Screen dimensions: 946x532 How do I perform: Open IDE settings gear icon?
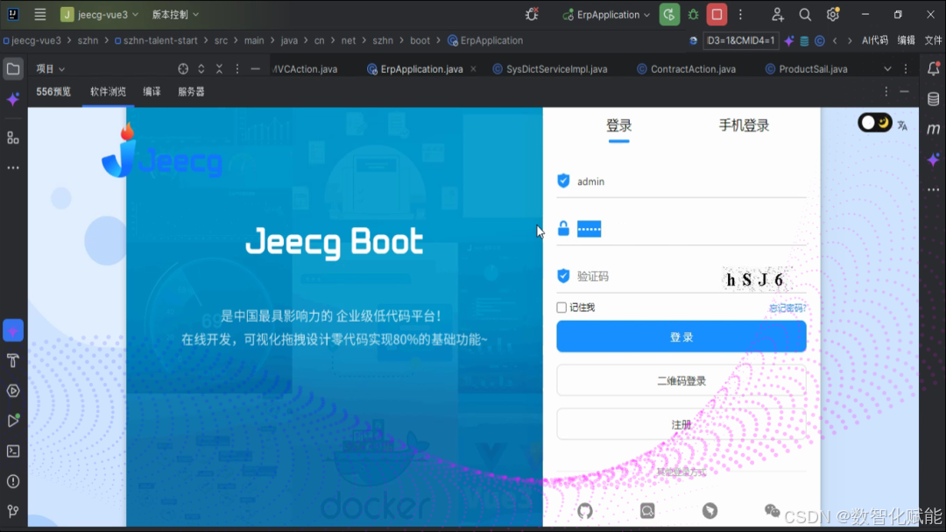coord(833,15)
